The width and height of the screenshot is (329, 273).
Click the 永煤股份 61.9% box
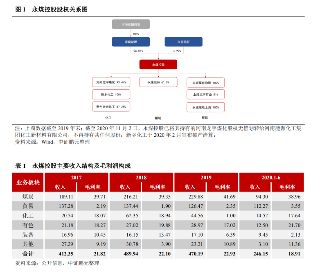point(158,82)
